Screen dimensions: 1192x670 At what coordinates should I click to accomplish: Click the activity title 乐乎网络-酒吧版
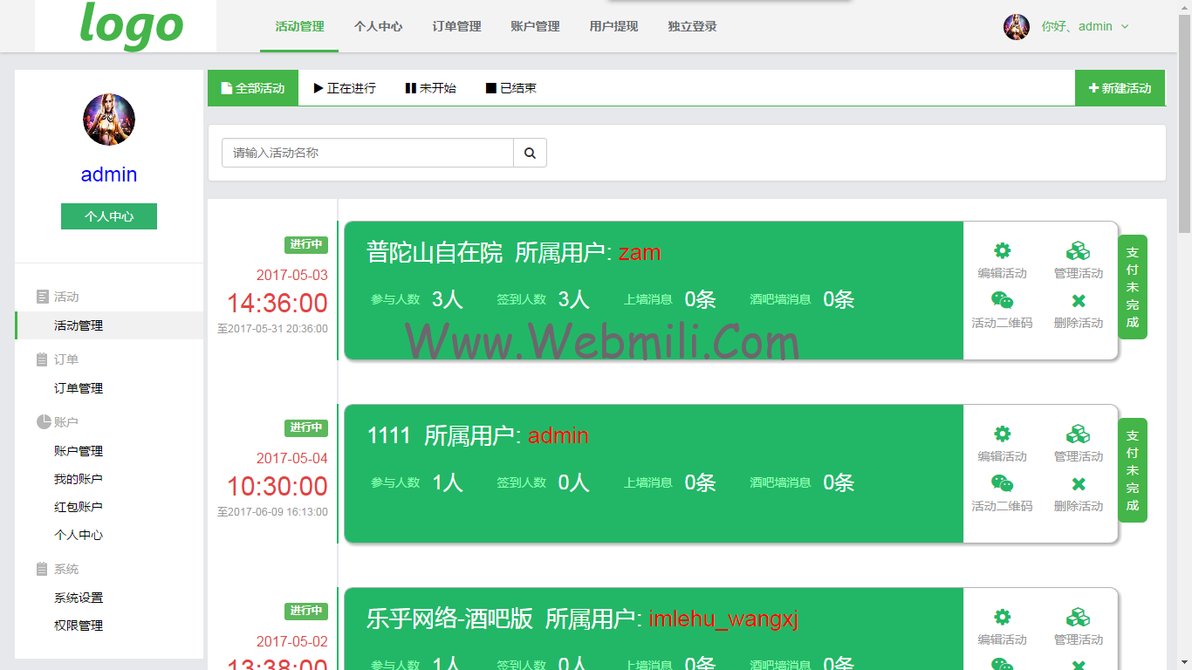click(449, 619)
